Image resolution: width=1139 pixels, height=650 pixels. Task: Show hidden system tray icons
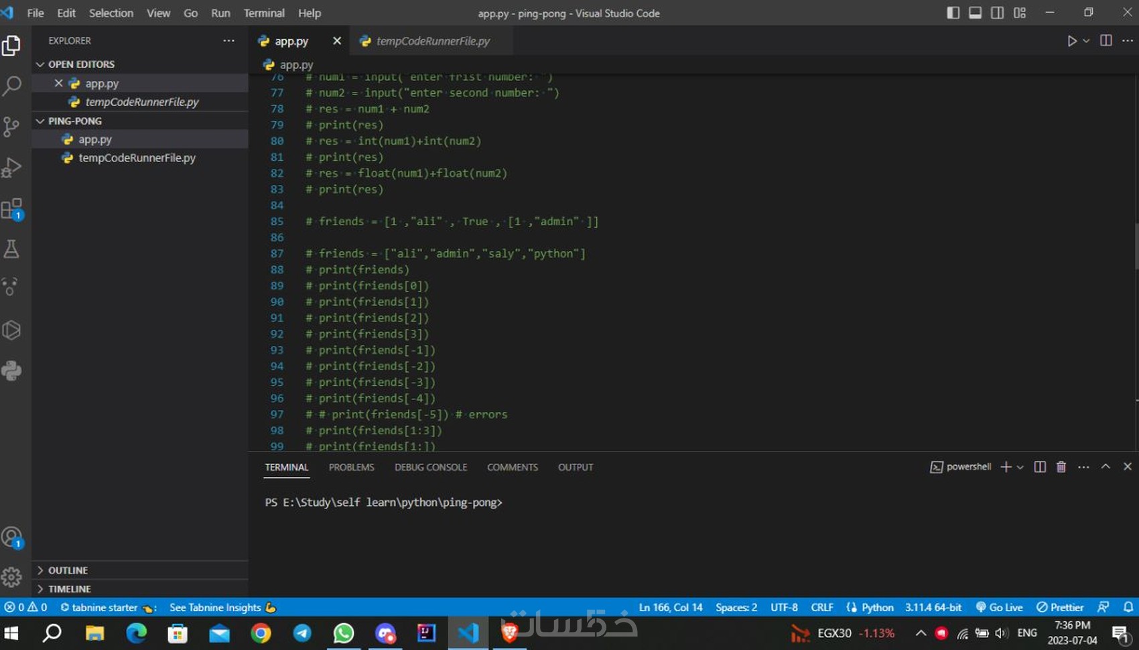click(x=921, y=633)
